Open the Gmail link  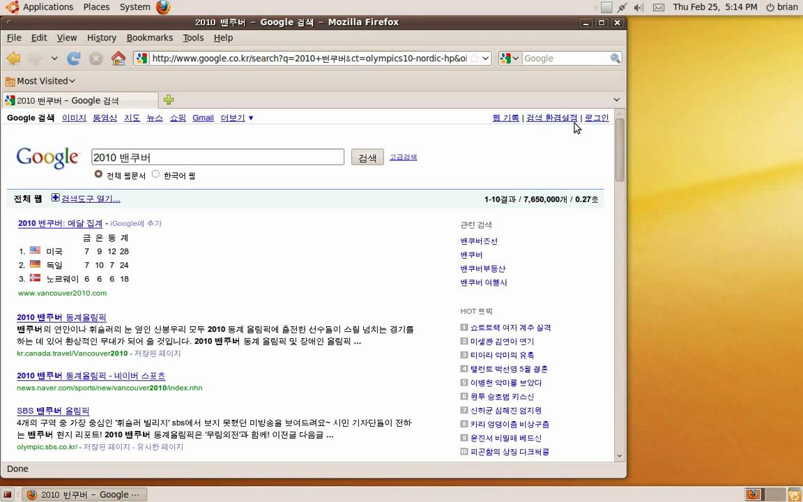[203, 118]
